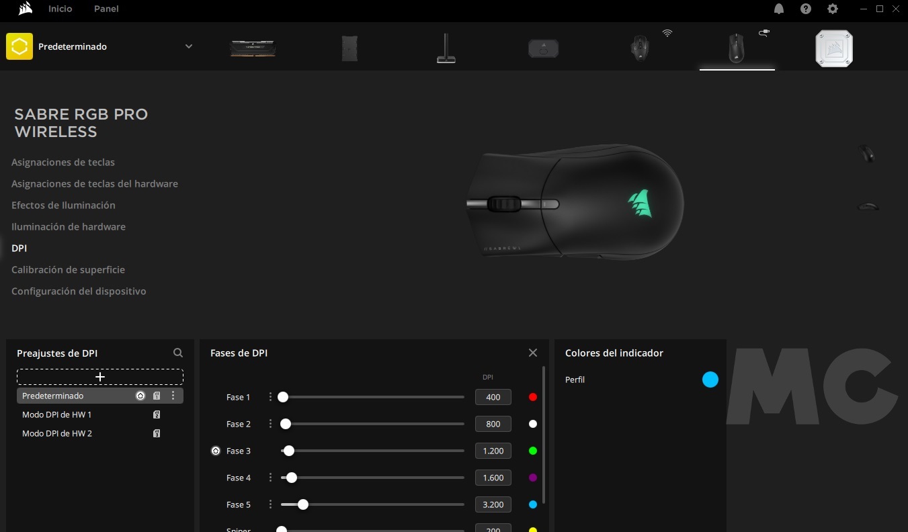Expand the Predeterminado profile dropdown
This screenshot has height=532, width=908.
[x=189, y=46]
